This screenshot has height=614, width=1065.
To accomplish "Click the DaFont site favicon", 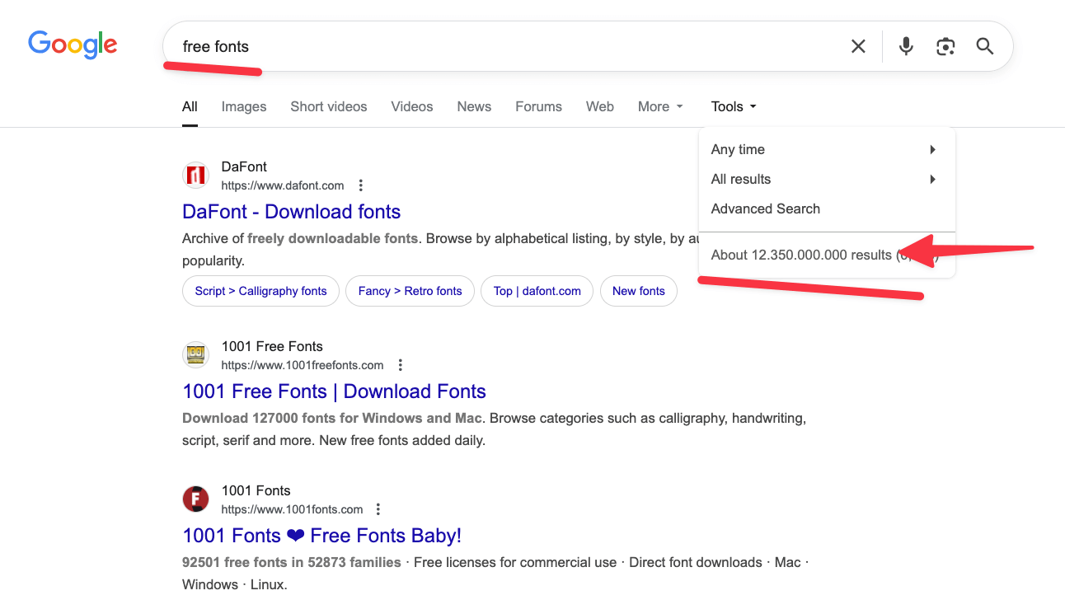I will 195,176.
